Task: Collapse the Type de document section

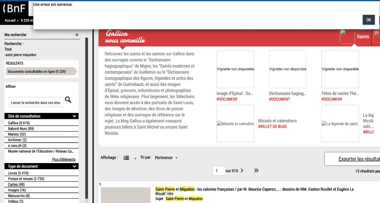Action: coord(41,166)
